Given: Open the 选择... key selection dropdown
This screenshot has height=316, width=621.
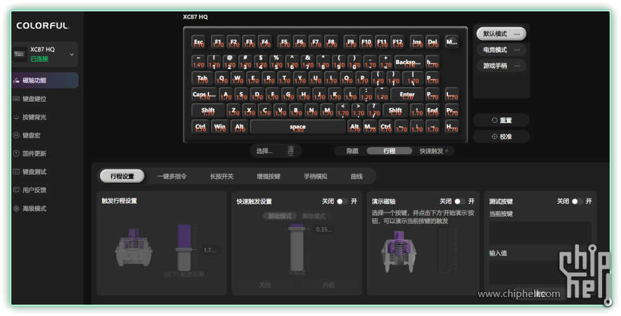Looking at the screenshot, I should 264,151.
